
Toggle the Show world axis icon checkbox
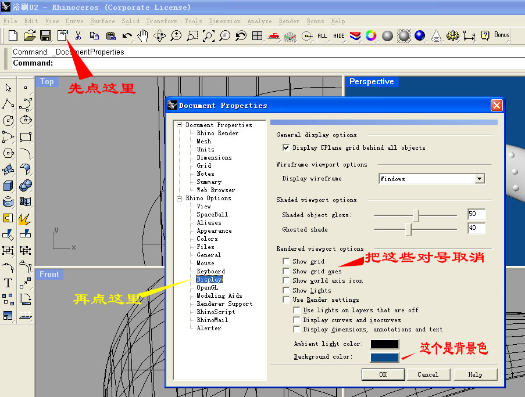tap(286, 281)
